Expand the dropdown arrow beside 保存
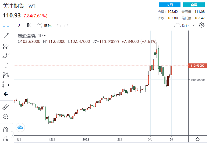Screen dimensions: 209x144 194,25
